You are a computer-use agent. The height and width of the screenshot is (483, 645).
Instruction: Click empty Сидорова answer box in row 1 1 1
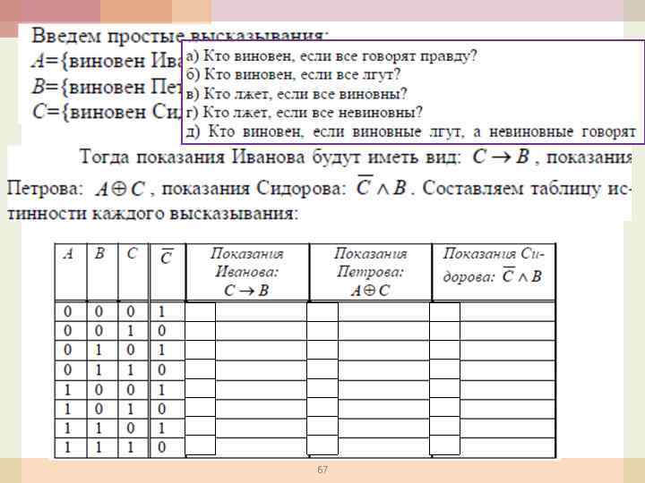[445, 445]
